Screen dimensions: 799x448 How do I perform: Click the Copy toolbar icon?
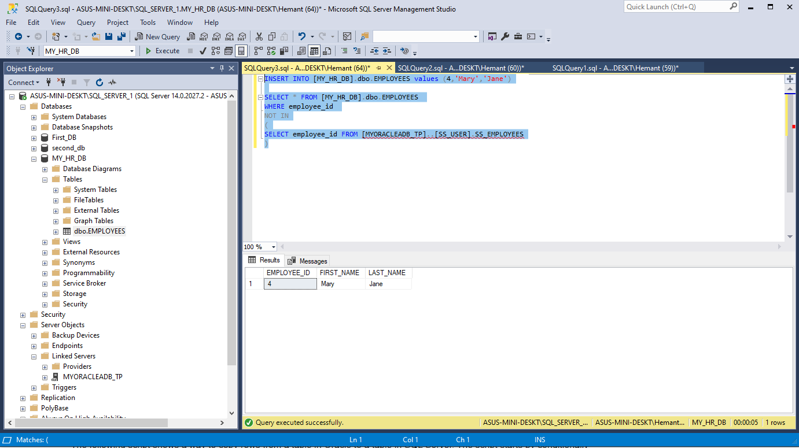coord(272,36)
